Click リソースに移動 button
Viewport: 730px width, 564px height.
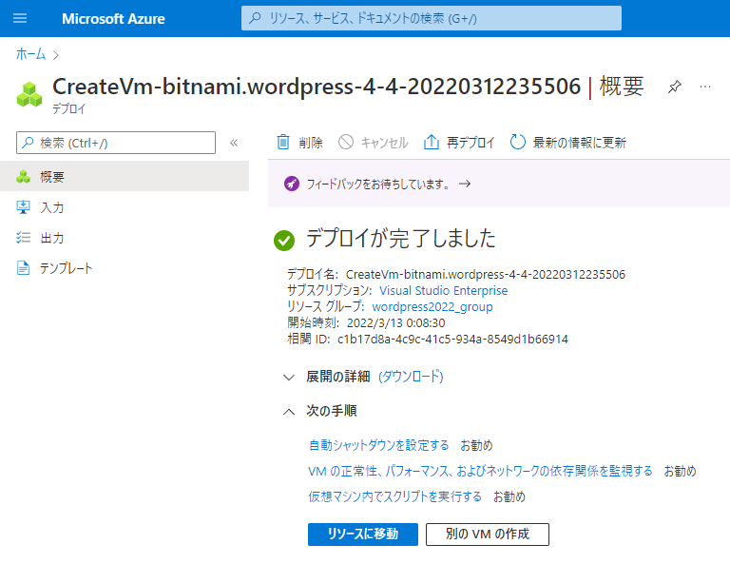click(x=363, y=534)
